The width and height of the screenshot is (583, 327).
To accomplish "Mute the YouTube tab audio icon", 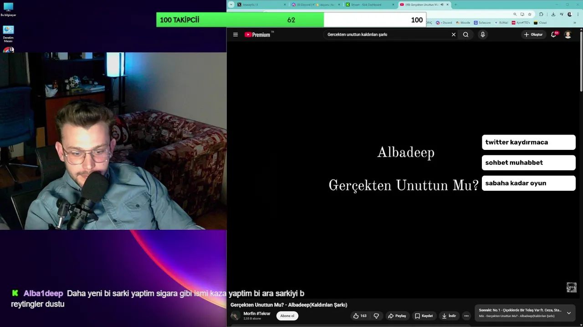I will [442, 5].
